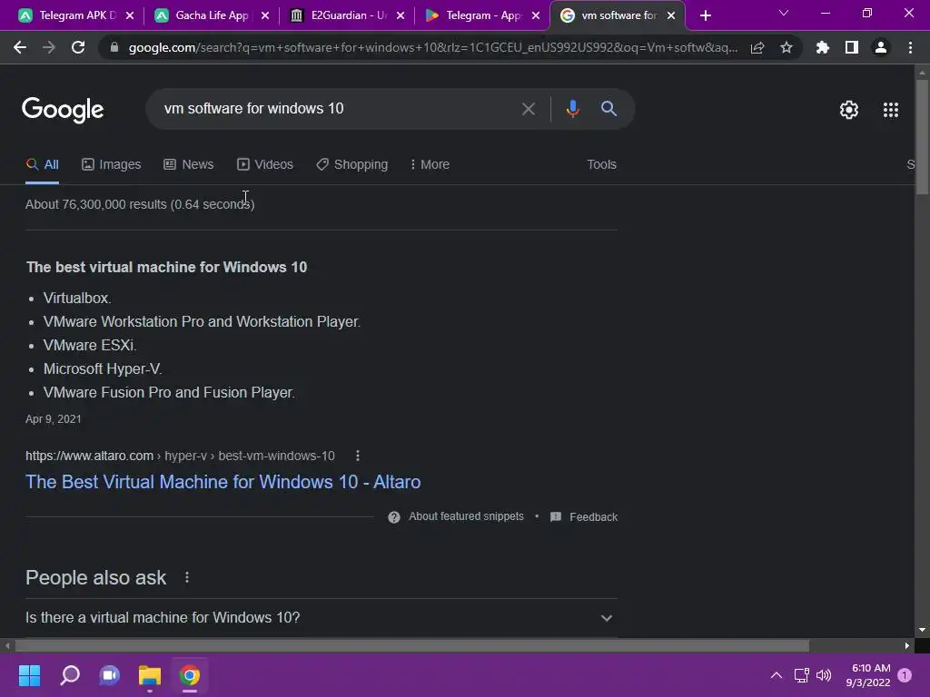
Task: Submit search with magnifier icon
Action: pos(608,109)
